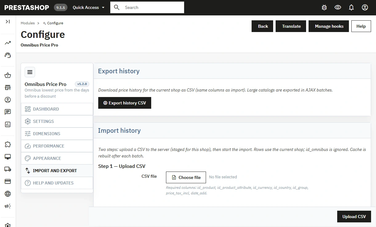Click Export history CSV button
Screen dimensions: 376x227
(x=125, y=103)
